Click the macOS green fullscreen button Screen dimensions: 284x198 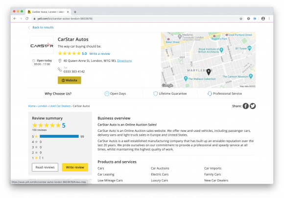[22, 11]
